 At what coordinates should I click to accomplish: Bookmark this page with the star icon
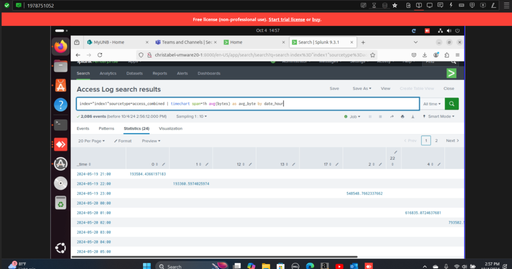point(373,55)
